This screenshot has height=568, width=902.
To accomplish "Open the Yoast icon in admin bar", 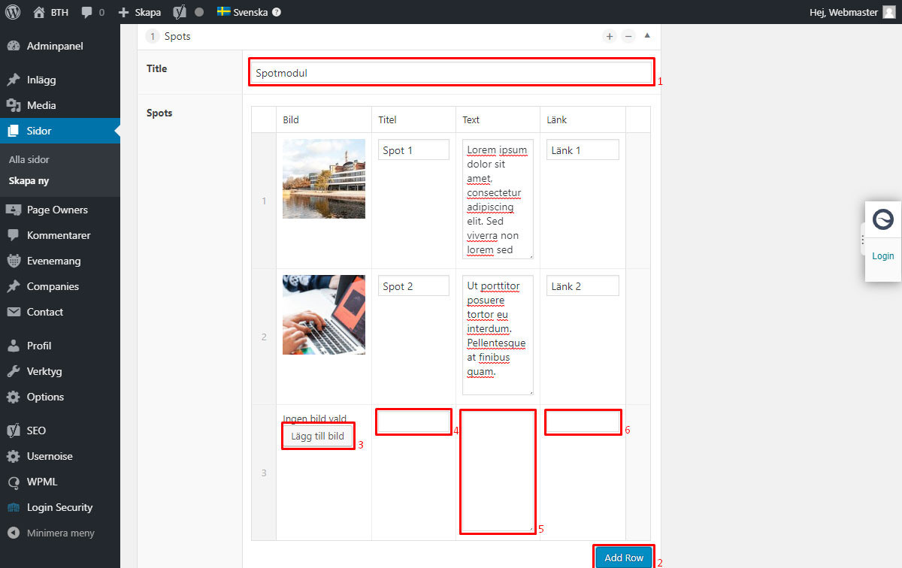I will pos(180,12).
